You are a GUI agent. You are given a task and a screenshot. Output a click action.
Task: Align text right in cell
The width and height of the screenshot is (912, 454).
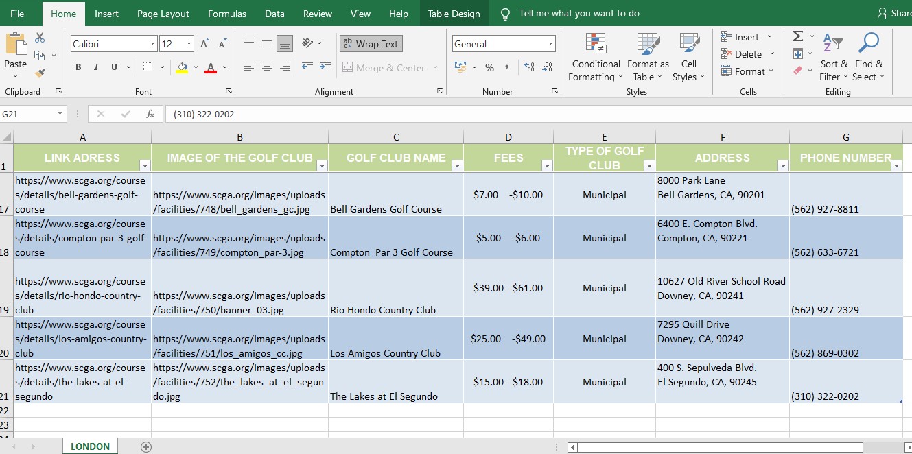pos(283,67)
